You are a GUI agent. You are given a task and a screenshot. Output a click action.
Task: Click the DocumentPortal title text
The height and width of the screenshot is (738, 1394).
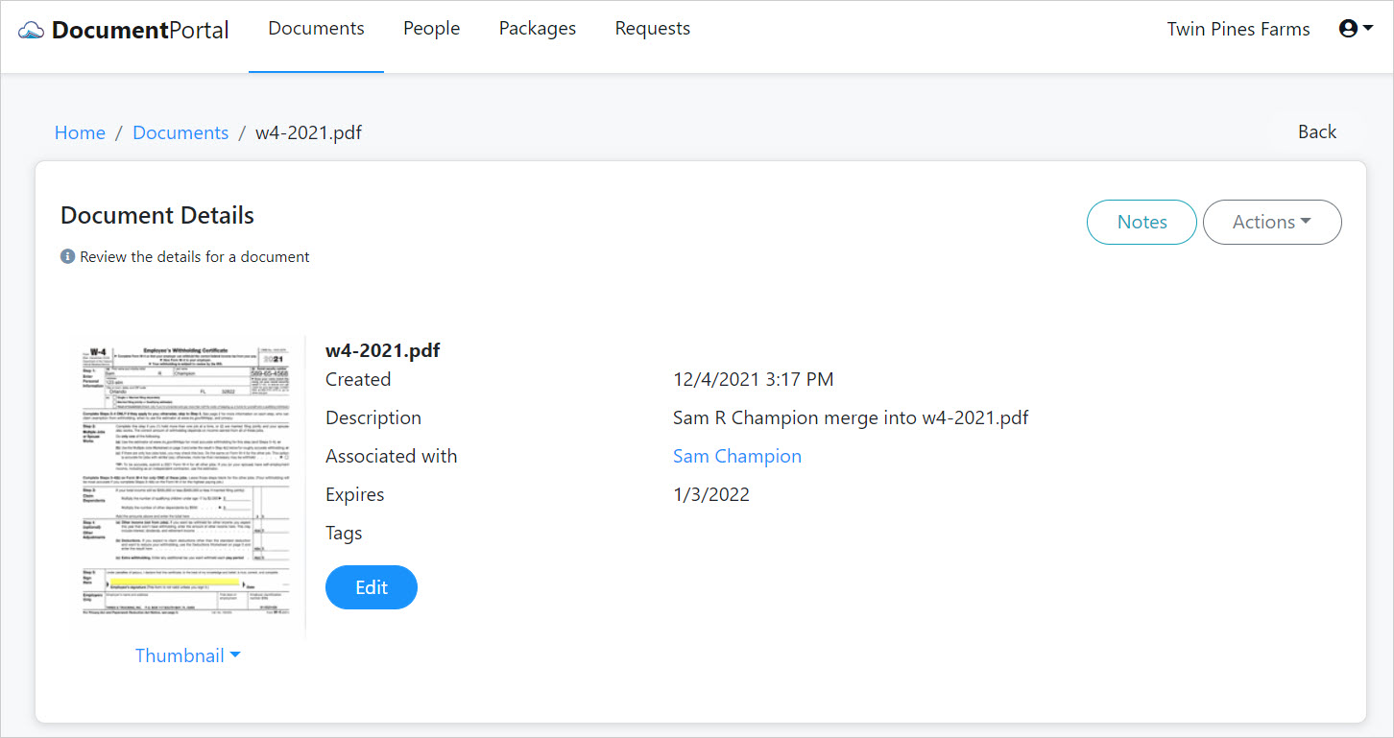(x=142, y=29)
